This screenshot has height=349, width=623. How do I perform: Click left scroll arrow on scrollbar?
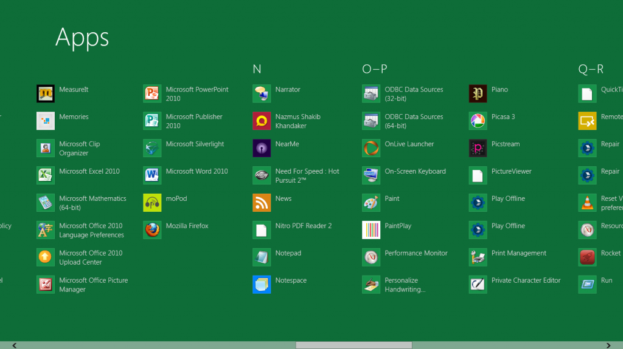click(x=15, y=345)
